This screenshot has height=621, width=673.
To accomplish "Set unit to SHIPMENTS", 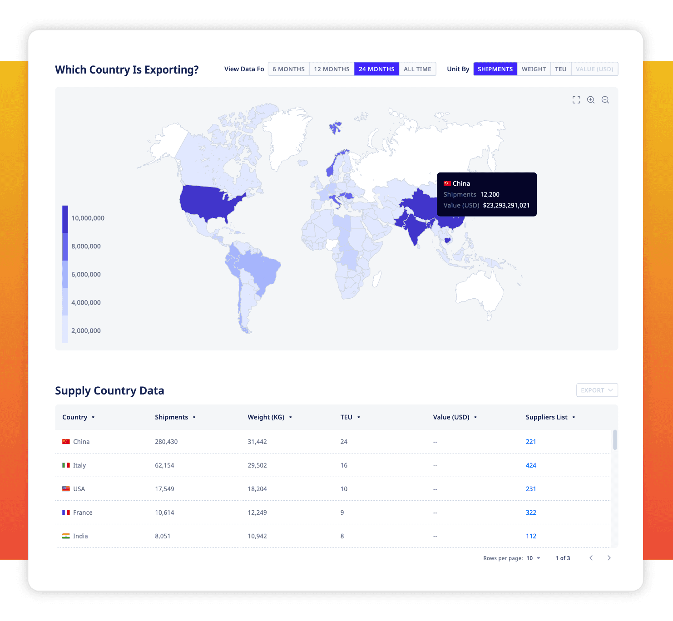I will click(x=495, y=69).
